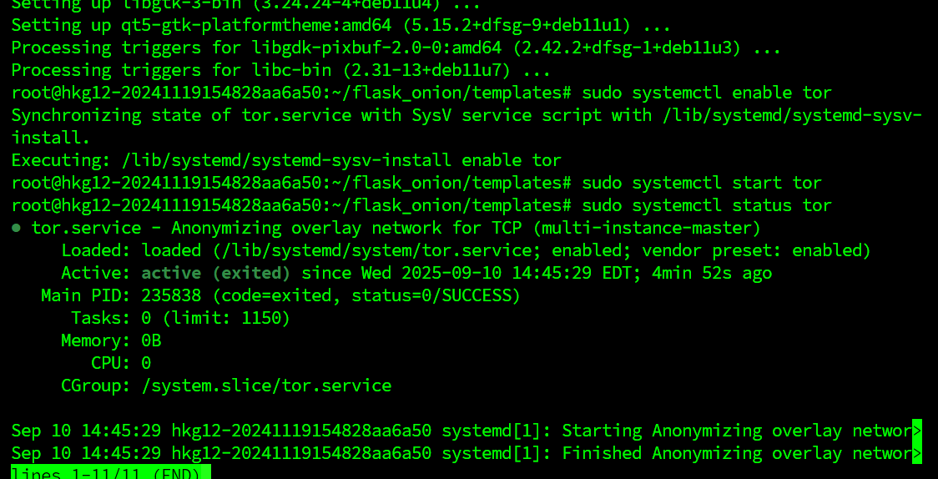Image resolution: width=938 pixels, height=479 pixels.
Task: Click the 'Tasks: 0 (limit: 1150)' line
Action: coord(180,318)
